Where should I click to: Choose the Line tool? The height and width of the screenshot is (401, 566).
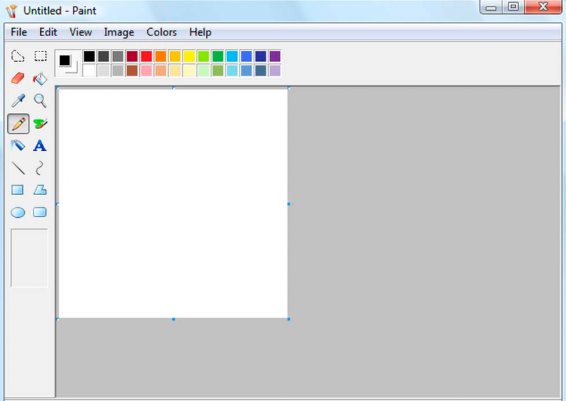click(18, 168)
